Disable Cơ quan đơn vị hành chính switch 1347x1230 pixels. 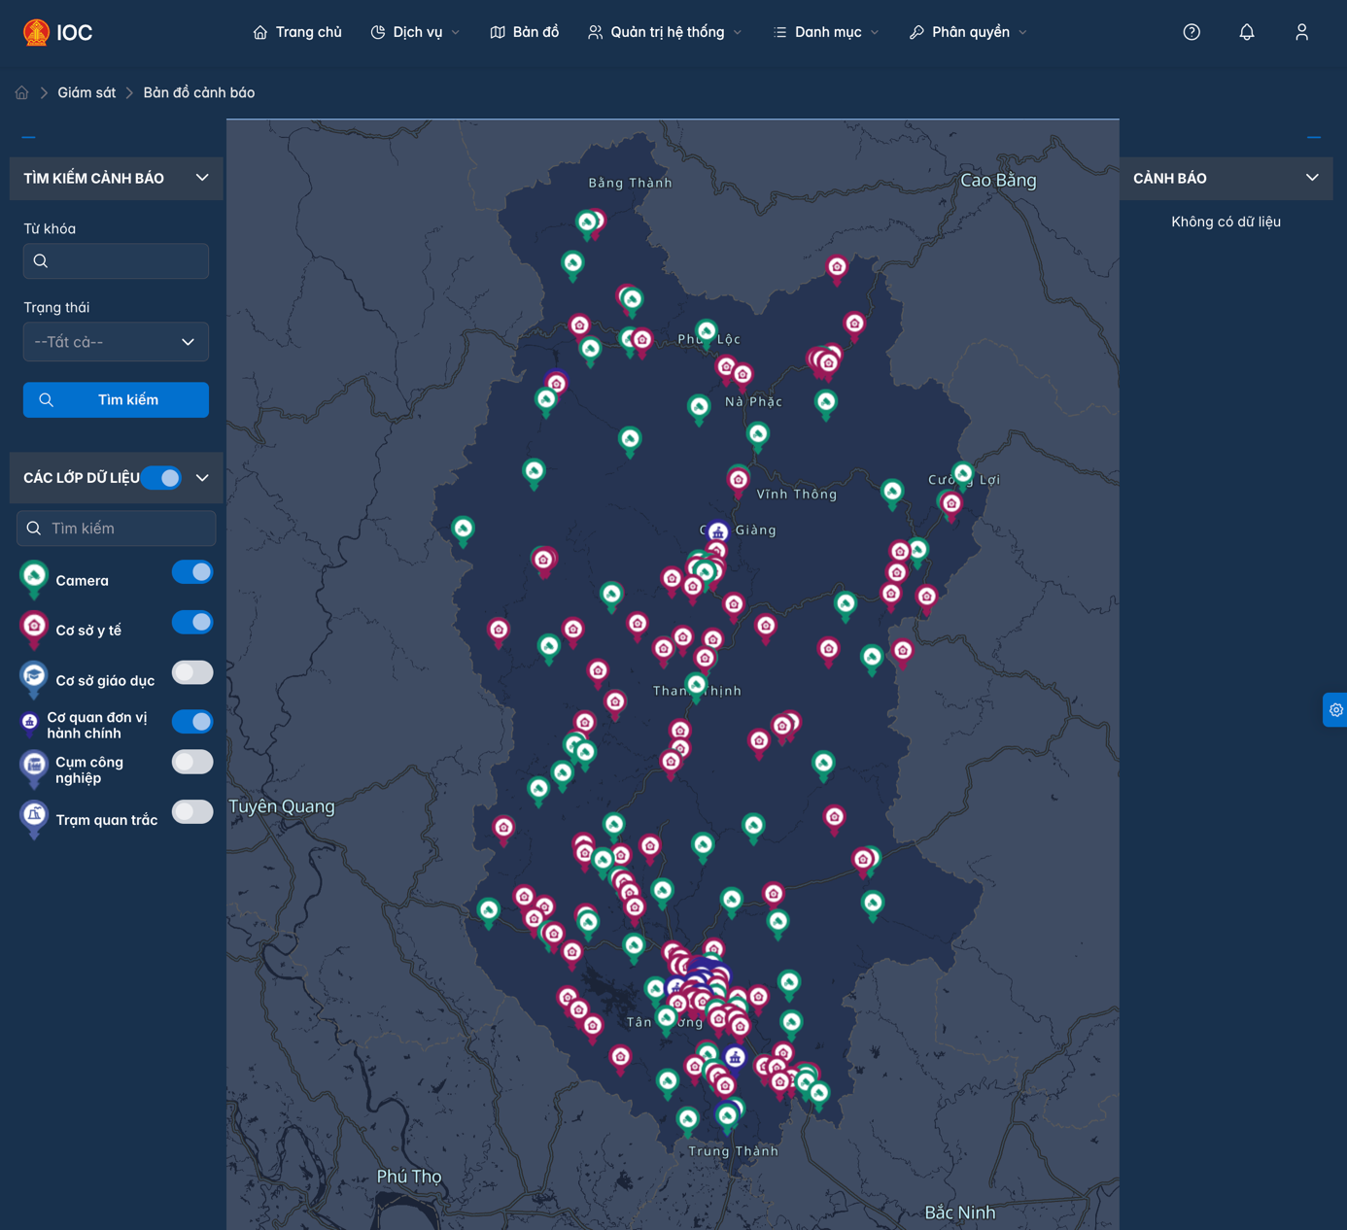click(x=192, y=722)
